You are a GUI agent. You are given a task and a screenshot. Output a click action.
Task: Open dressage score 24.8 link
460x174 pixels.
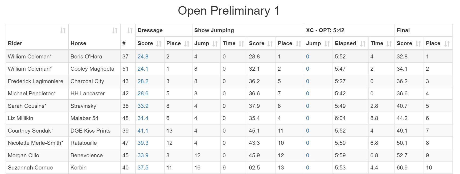click(x=143, y=57)
